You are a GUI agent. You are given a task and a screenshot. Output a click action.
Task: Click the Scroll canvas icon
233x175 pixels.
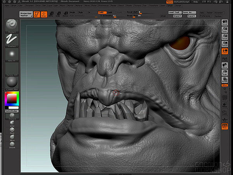tap(224, 23)
